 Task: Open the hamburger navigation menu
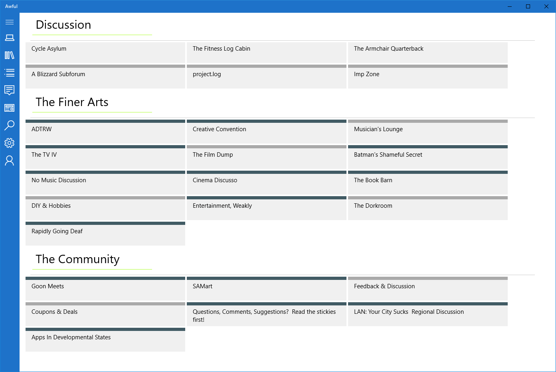point(10,22)
